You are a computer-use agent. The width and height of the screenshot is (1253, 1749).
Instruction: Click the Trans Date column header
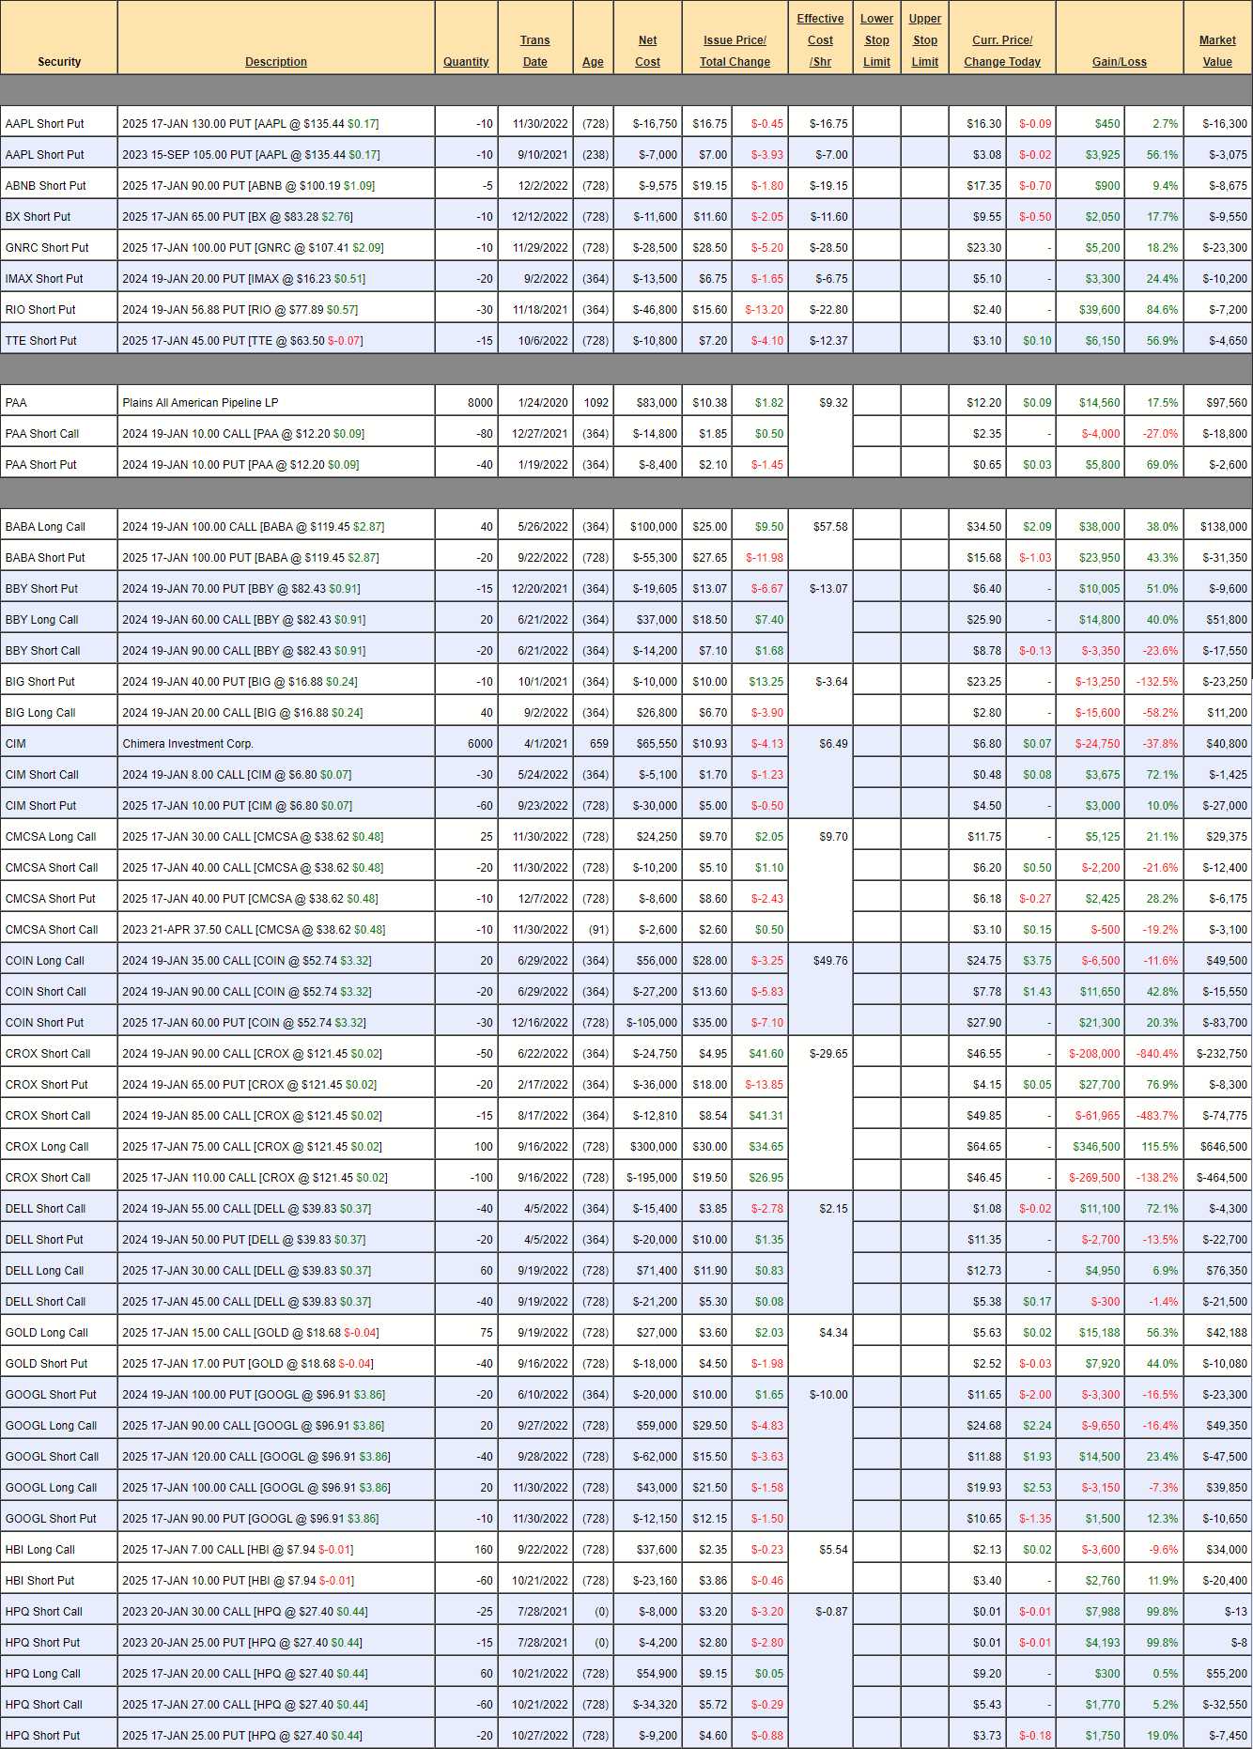pyautogui.click(x=534, y=51)
